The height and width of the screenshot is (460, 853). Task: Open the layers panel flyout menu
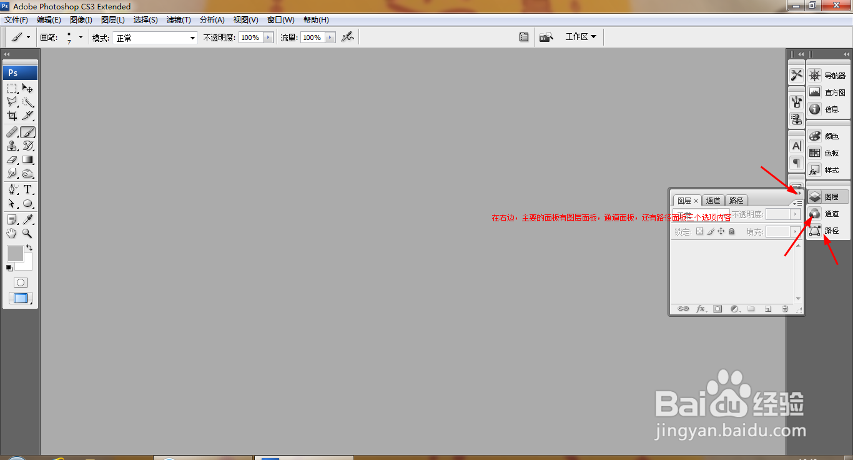click(799, 203)
